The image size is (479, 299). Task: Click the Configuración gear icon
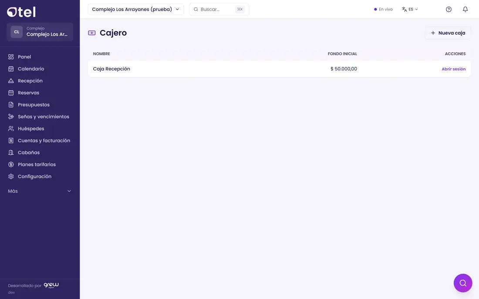click(x=11, y=176)
